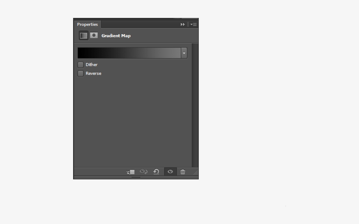Select the Gradient Map adjustment icon
This screenshot has width=359, height=224.
point(84,35)
